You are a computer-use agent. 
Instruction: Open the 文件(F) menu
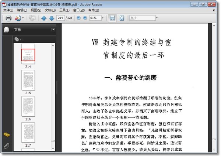point(8,10)
